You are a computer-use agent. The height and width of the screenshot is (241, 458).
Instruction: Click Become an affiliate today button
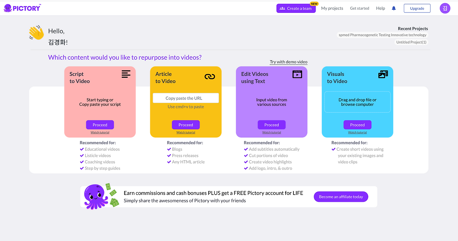pos(341,197)
